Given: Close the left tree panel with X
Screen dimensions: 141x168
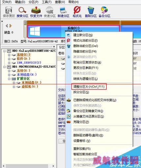Looking at the screenshot, I should (54, 47).
